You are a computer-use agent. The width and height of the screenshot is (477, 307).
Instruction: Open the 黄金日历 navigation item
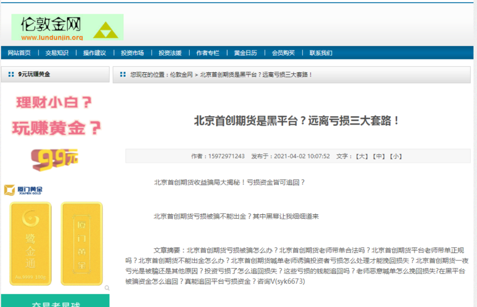[245, 53]
